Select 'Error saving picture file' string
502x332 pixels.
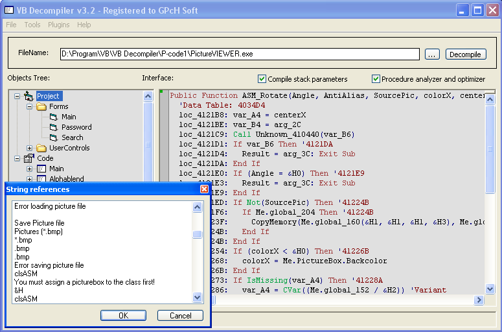point(49,265)
